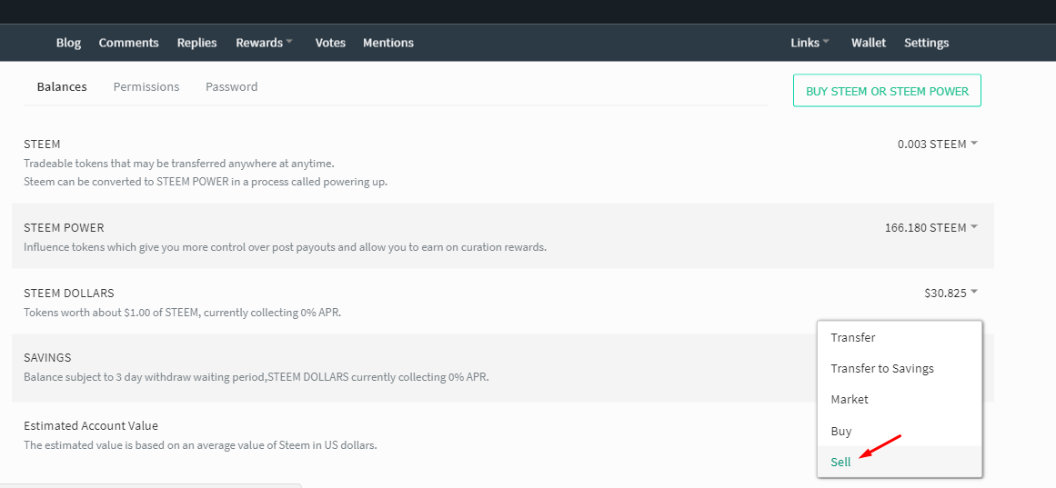1056x488 pixels.
Task: Open the Blog page
Action: pos(68,43)
